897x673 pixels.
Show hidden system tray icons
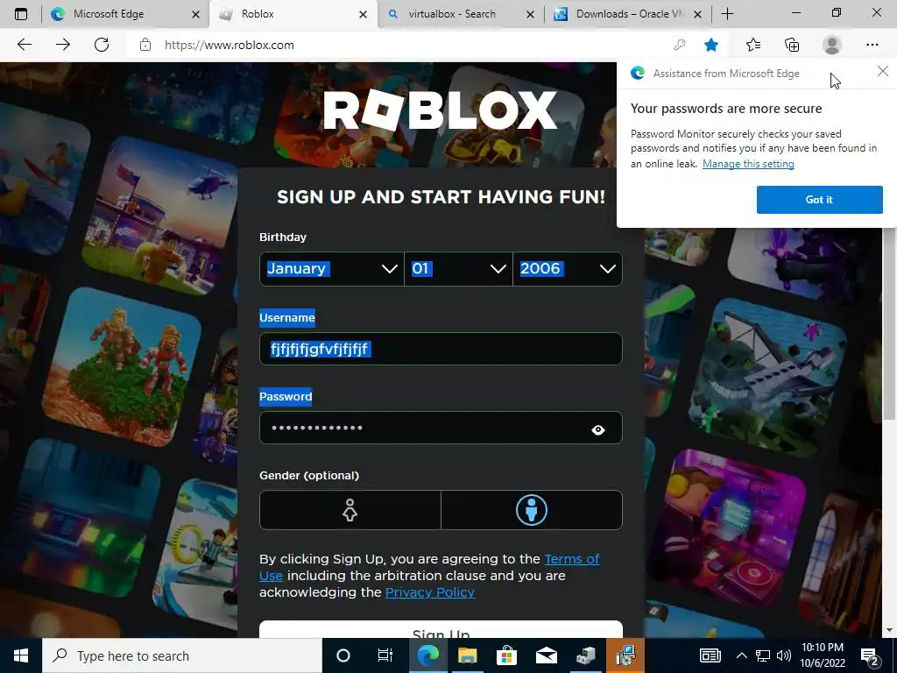point(741,655)
